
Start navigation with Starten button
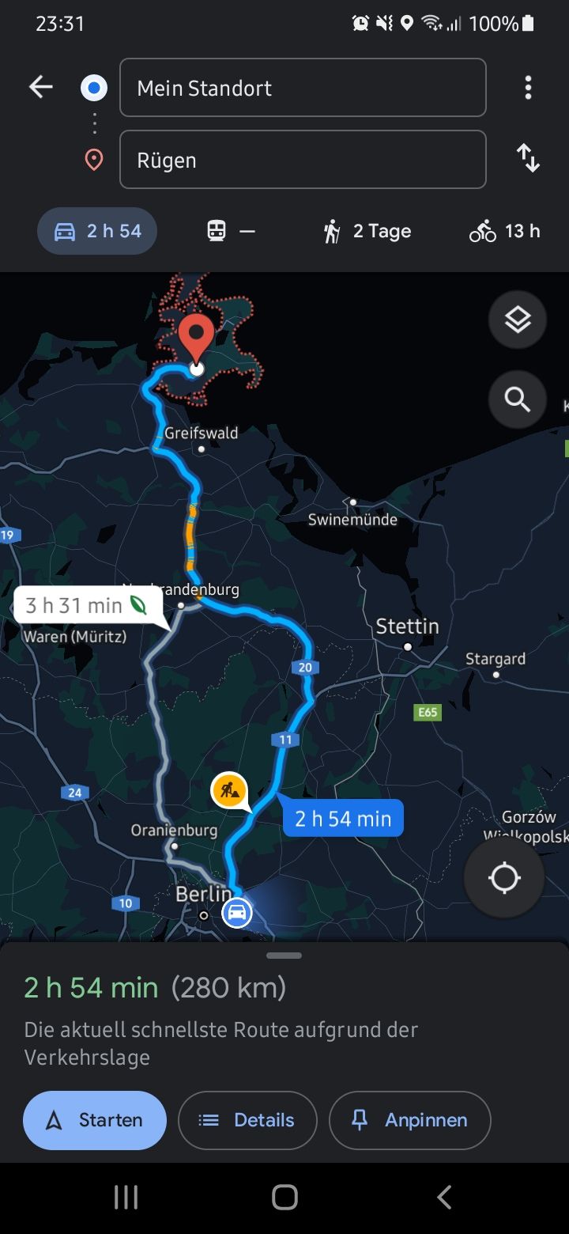(x=95, y=1120)
